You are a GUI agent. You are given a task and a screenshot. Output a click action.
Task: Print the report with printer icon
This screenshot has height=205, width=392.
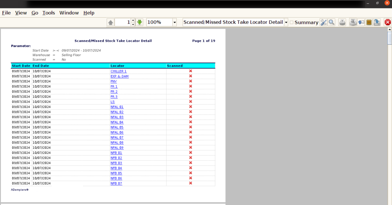click(x=342, y=22)
